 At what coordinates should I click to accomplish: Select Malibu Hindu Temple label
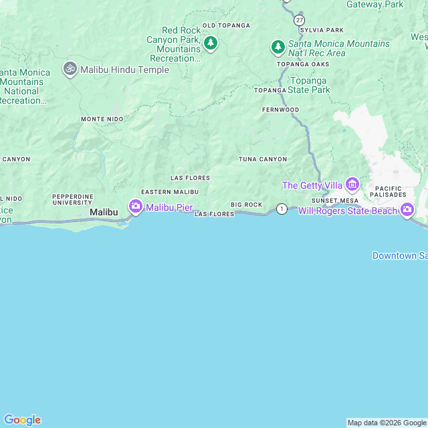[x=125, y=70]
